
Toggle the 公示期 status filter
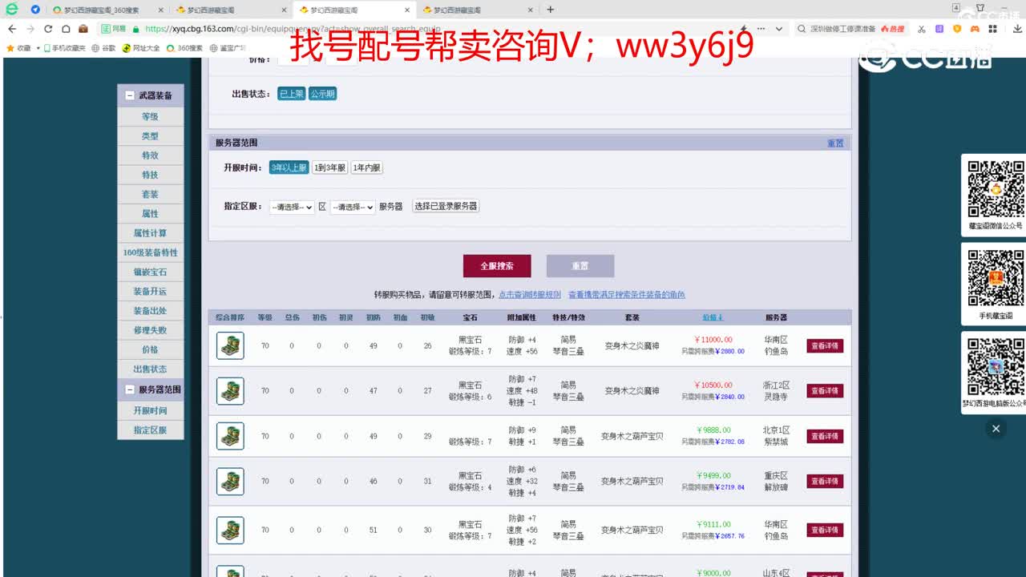tap(322, 93)
